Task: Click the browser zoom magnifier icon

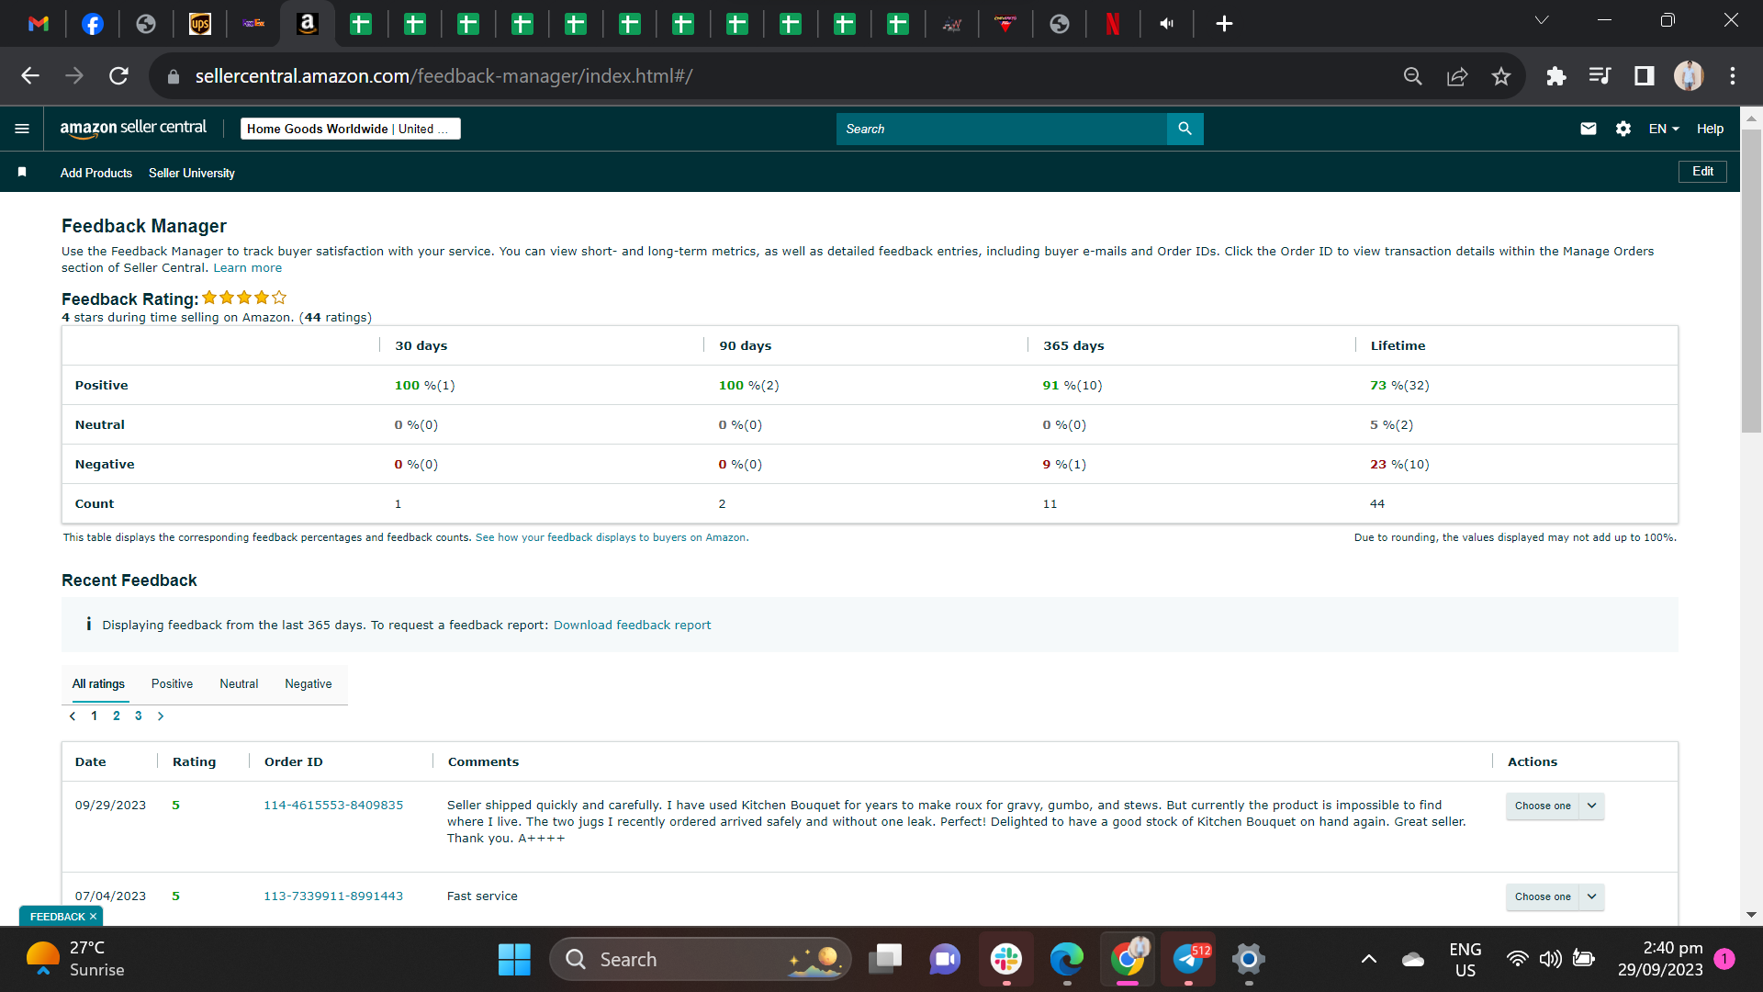Action: pyautogui.click(x=1413, y=76)
